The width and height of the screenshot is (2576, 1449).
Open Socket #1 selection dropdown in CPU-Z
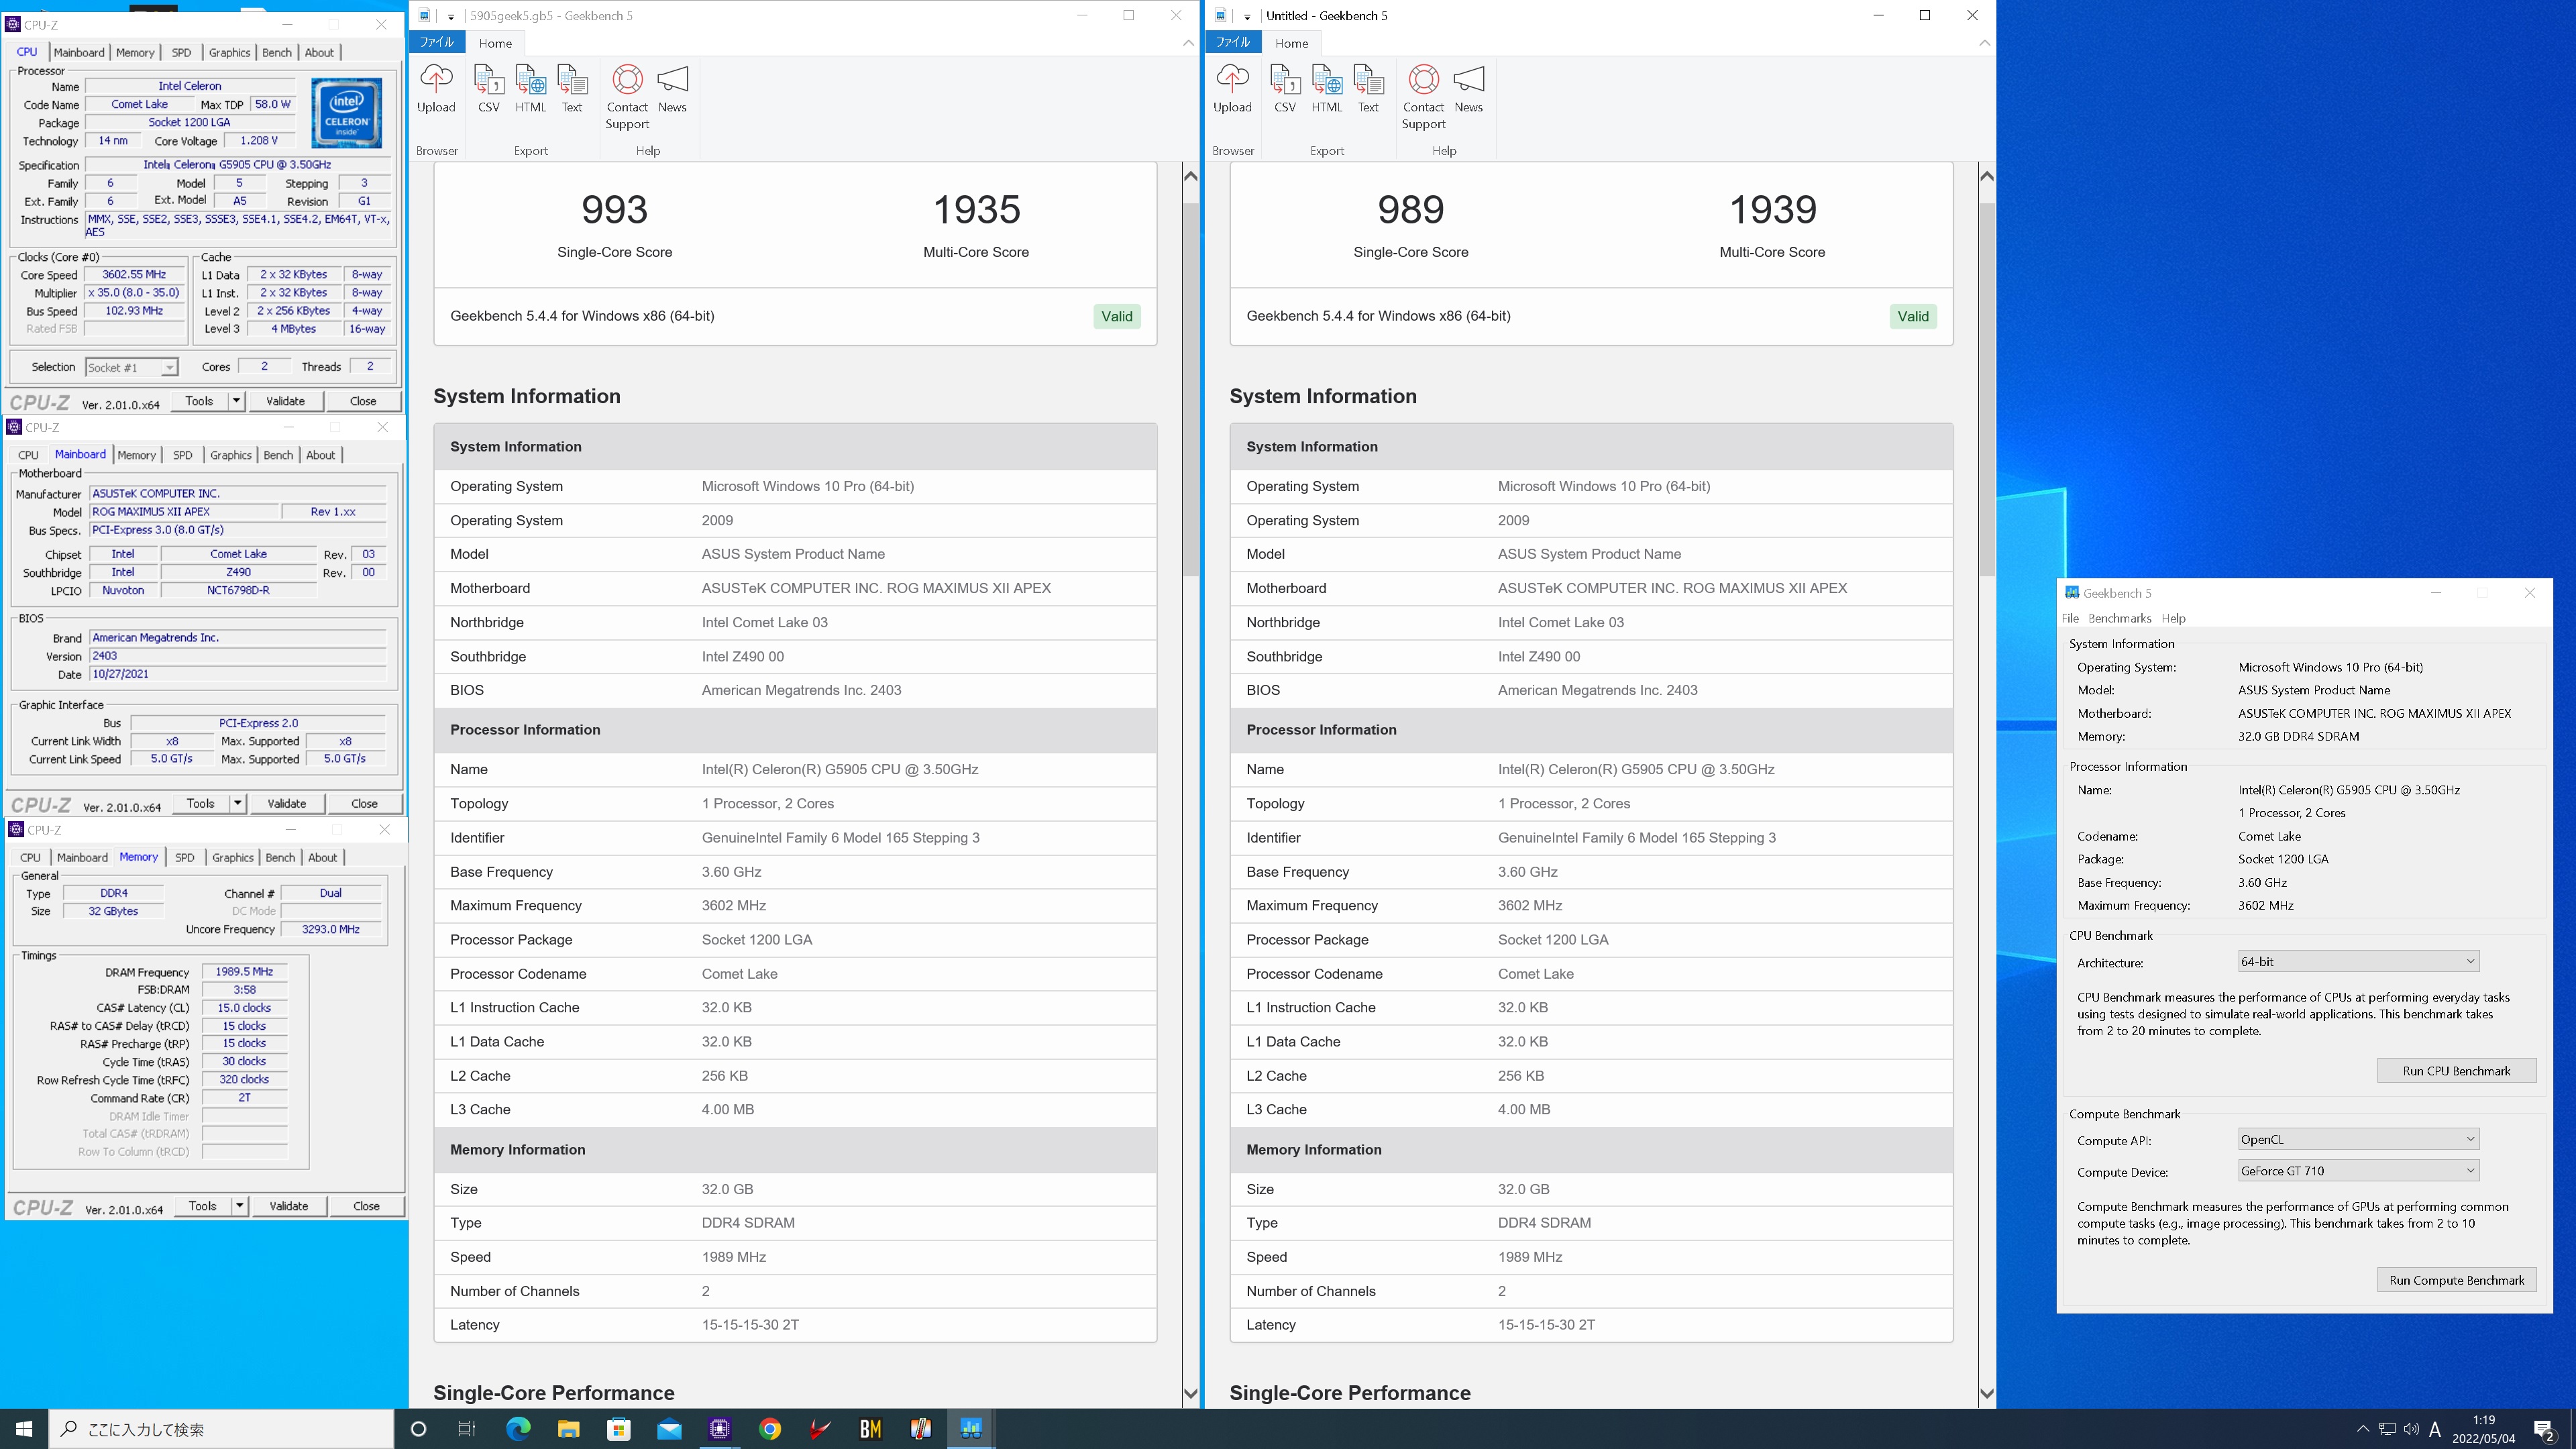[131, 367]
